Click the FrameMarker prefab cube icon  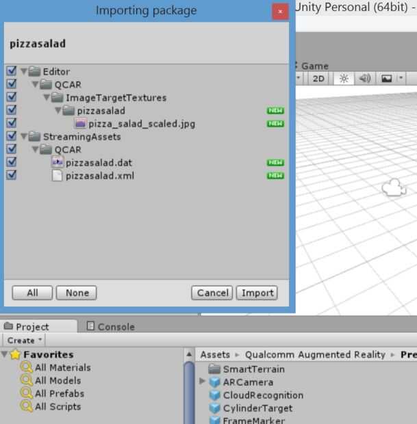click(215, 420)
